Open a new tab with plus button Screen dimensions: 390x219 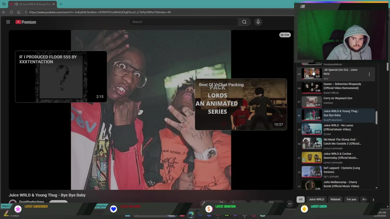(x=61, y=4)
